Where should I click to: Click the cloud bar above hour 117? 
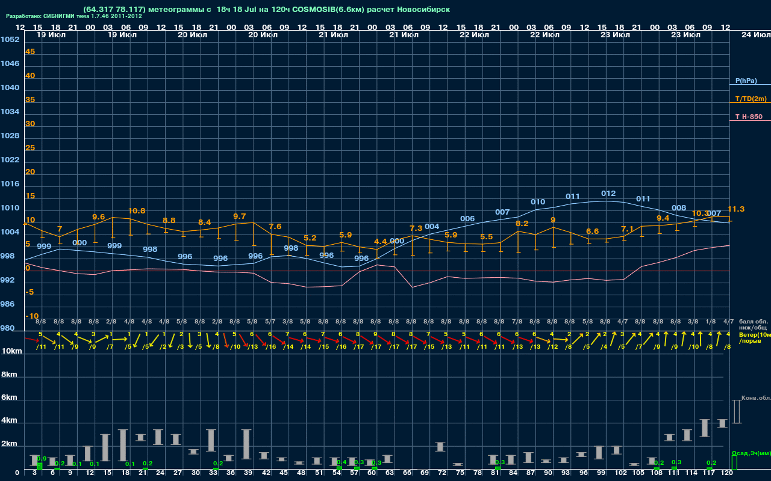705,428
